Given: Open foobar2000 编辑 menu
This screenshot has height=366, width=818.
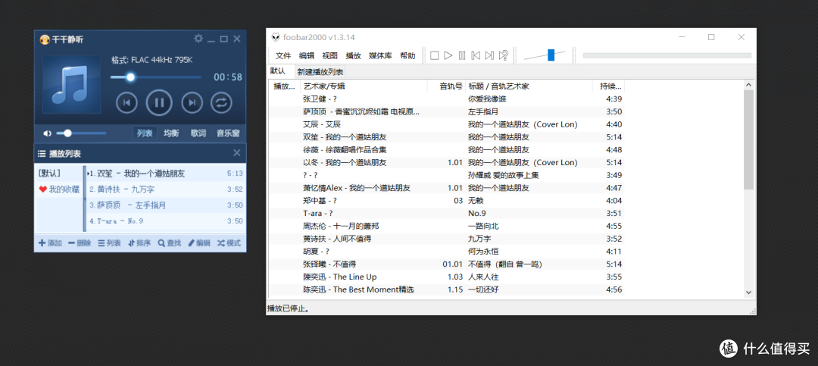Looking at the screenshot, I should click(307, 56).
